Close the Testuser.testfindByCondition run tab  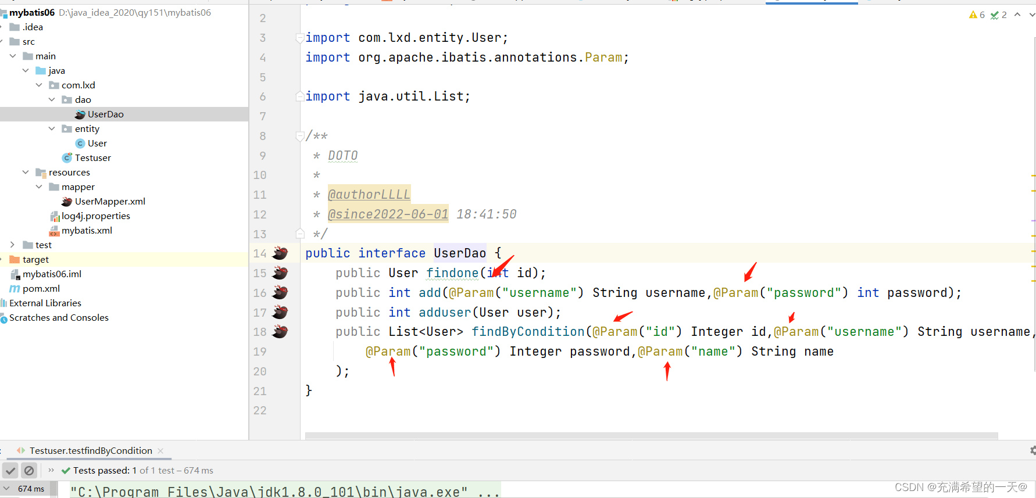tap(160, 450)
